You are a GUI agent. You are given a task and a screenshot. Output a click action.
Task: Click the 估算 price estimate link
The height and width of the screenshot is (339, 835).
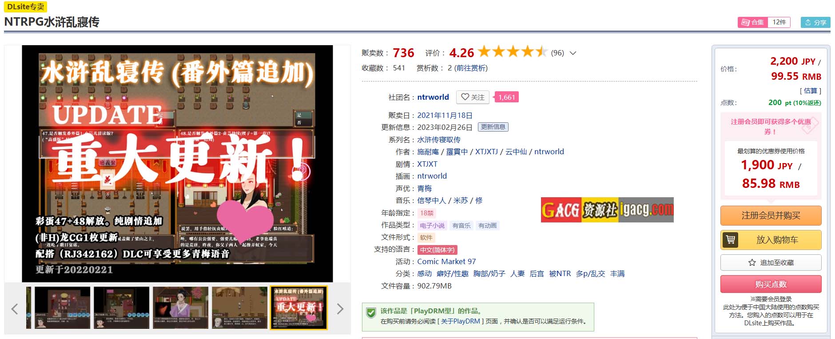pyautogui.click(x=811, y=90)
